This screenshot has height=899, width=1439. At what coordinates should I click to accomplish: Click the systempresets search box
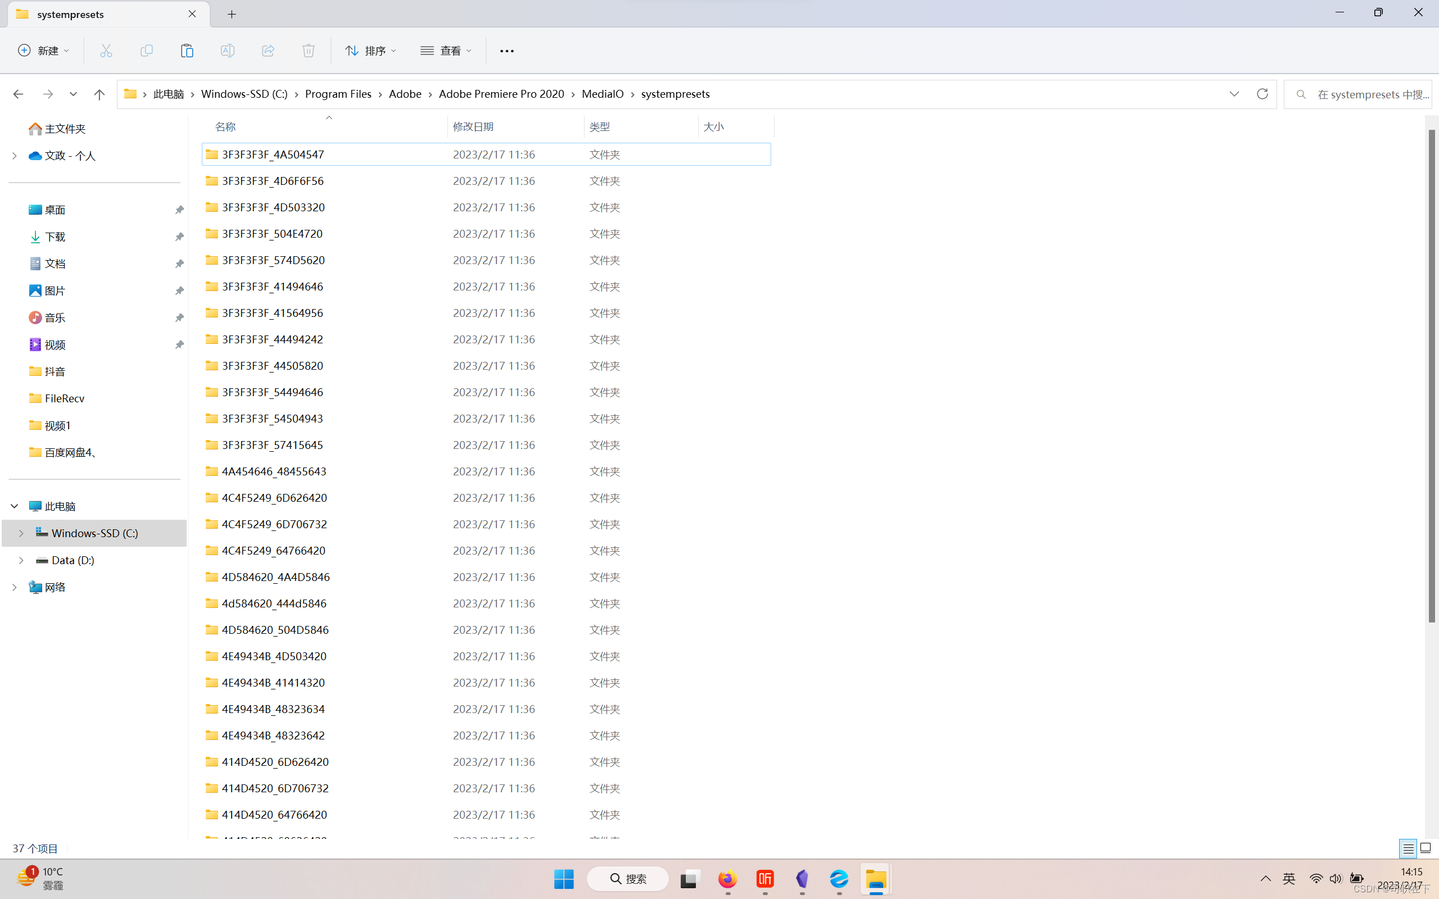click(x=1368, y=94)
